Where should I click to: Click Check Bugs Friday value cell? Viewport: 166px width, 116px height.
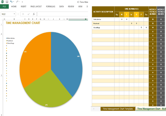point(141,28)
